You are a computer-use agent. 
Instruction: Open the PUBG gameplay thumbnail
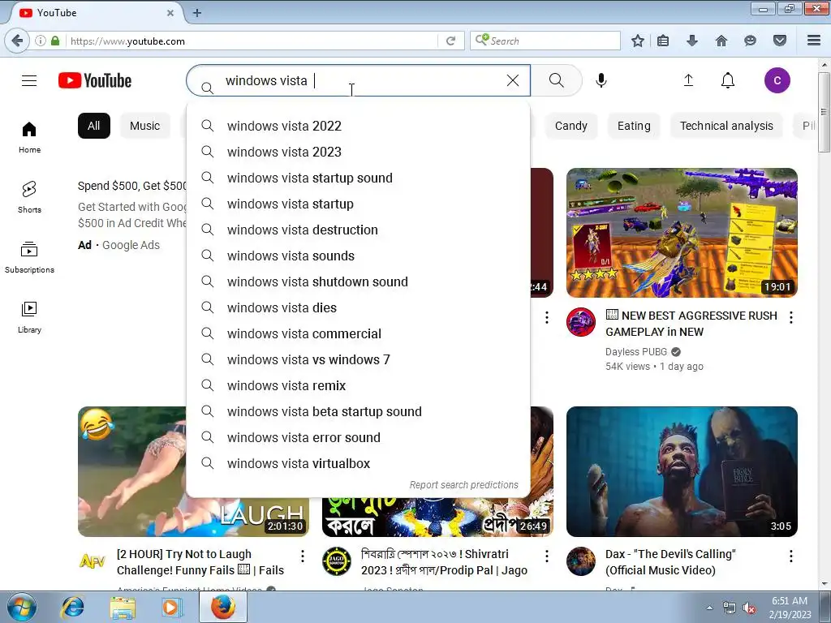point(682,233)
